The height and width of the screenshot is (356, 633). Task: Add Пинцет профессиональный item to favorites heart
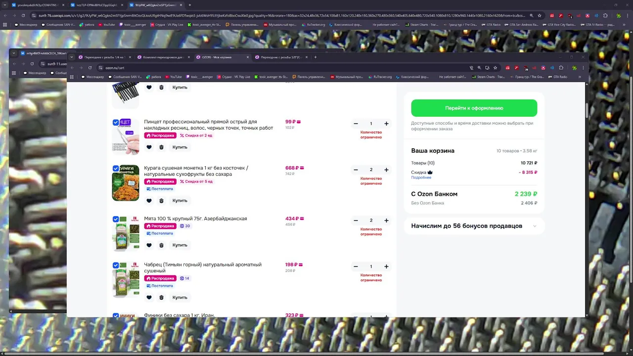point(149,147)
